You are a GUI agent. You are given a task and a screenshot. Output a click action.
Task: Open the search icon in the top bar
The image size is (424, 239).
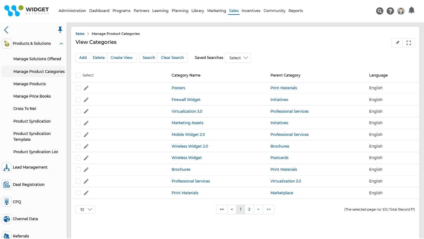[x=380, y=10]
